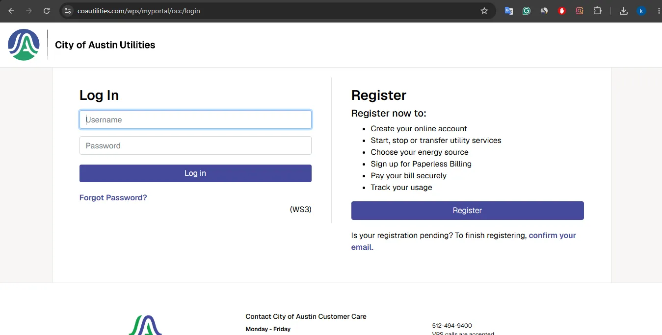The height and width of the screenshot is (335, 662).
Task: Click the Register button
Action: pos(467,211)
